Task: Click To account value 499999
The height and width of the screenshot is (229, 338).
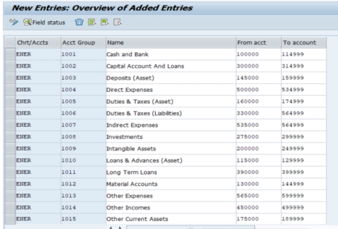Action: (x=304, y=207)
